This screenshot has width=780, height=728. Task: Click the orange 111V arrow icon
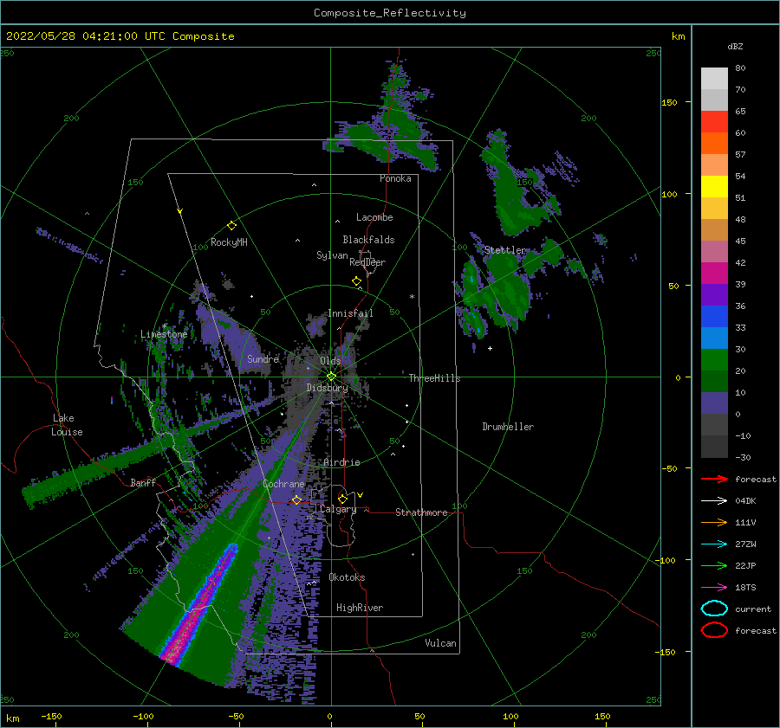point(714,522)
